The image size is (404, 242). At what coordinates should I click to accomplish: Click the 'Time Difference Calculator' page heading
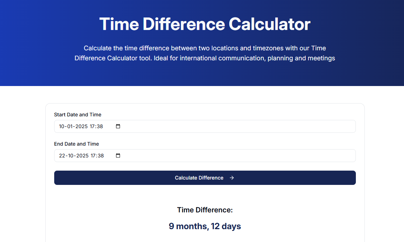205,24
